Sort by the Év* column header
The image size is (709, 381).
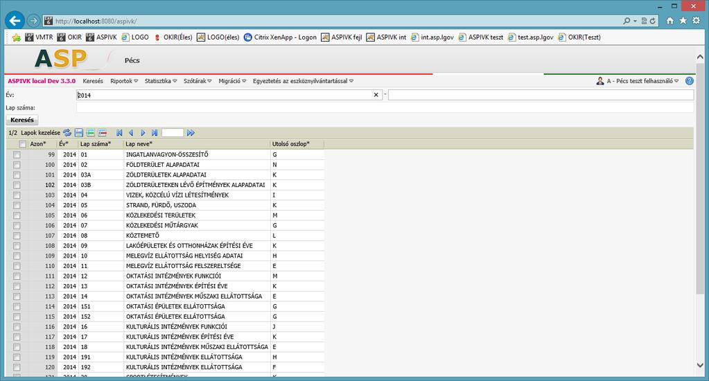(64, 144)
